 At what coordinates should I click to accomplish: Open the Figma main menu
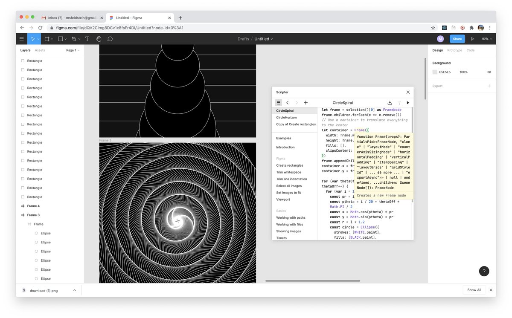click(21, 39)
